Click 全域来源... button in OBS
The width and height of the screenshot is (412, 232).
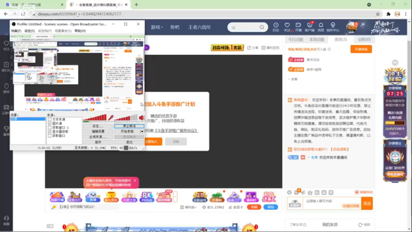(x=98, y=137)
